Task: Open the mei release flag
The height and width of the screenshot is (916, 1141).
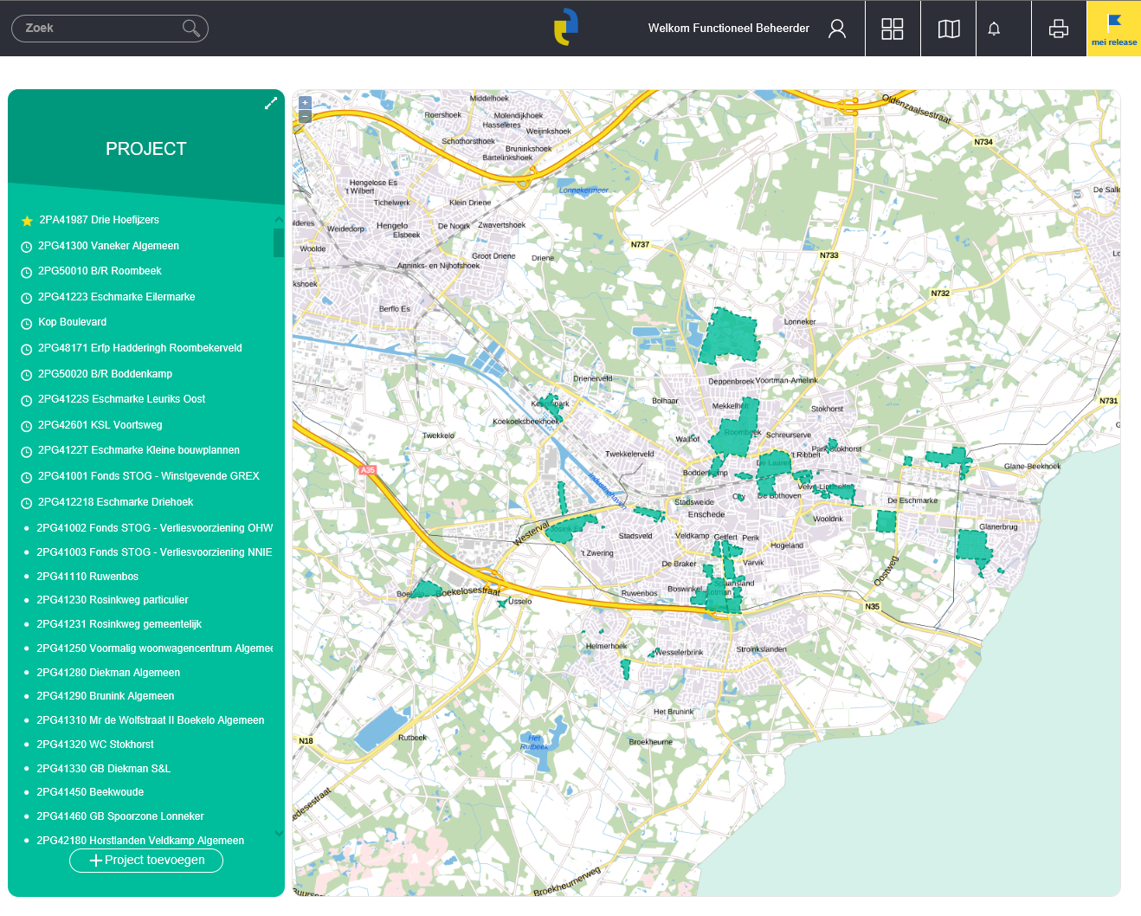Action: coord(1114,29)
